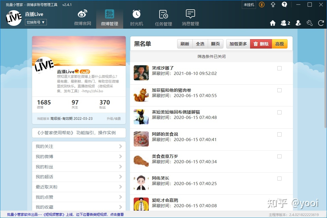Click the 未挂机 status button

249,5
